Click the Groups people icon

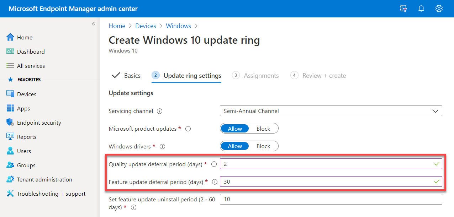[x=10, y=165]
